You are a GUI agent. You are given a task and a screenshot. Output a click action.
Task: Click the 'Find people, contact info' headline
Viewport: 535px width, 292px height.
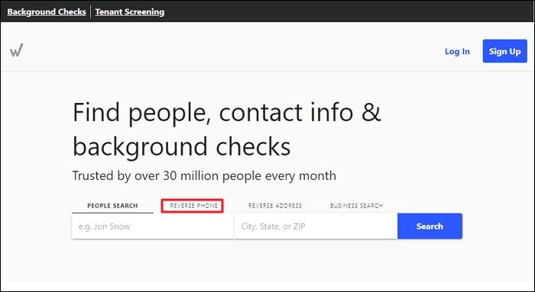(x=226, y=113)
